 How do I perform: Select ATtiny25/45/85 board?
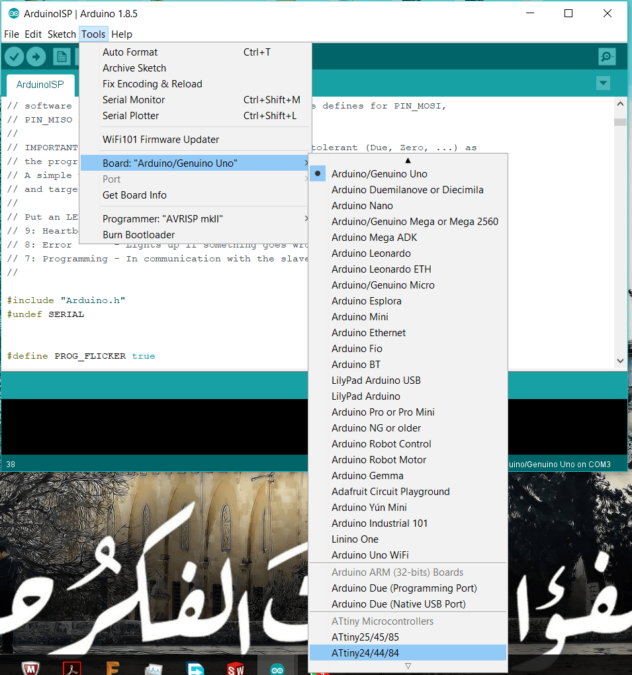pyautogui.click(x=408, y=637)
